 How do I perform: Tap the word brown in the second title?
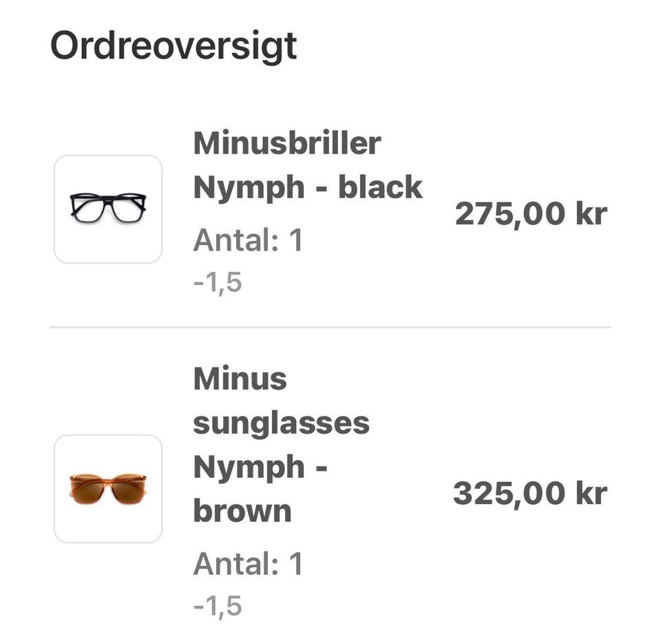pos(242,511)
